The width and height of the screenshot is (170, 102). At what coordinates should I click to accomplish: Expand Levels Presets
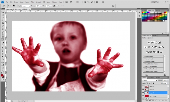point(144,56)
